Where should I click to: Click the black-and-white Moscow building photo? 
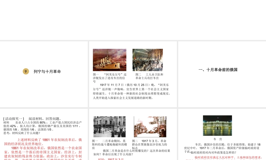click(110, 127)
